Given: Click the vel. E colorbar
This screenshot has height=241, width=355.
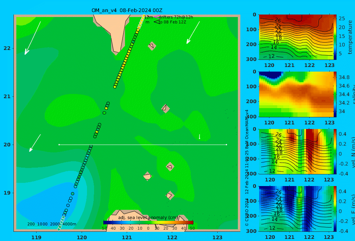Looking at the screenshot, I should pos(335,209).
